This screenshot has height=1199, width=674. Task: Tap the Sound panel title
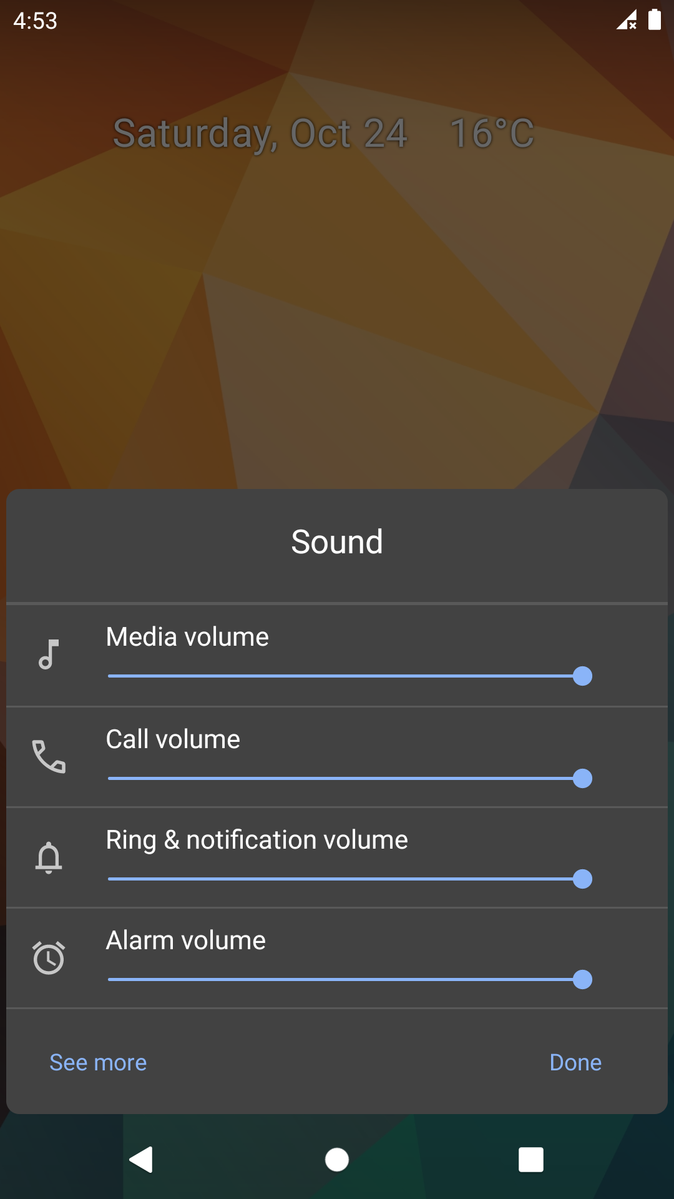pyautogui.click(x=337, y=541)
